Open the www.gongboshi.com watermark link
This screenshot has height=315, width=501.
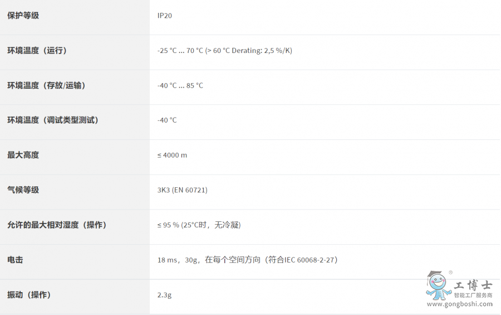pyautogui.click(x=460, y=304)
